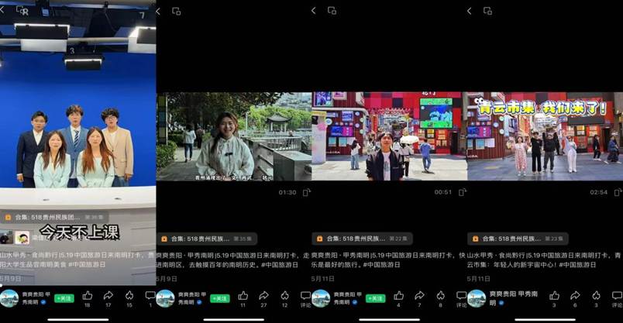Expand collection 518贵州民族 episode 23
623x323 pixels.
(518, 239)
